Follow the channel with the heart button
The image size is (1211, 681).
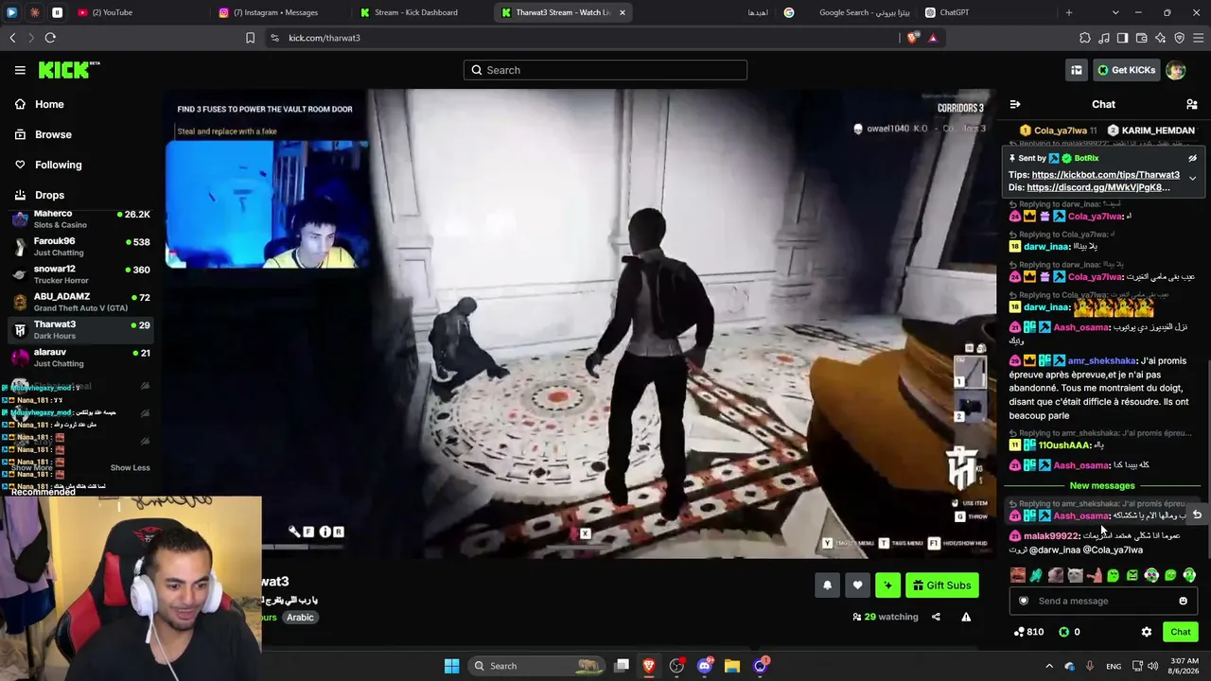857,585
